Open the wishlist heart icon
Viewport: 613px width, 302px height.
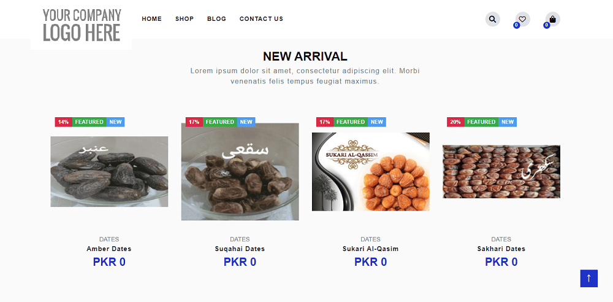click(x=523, y=19)
